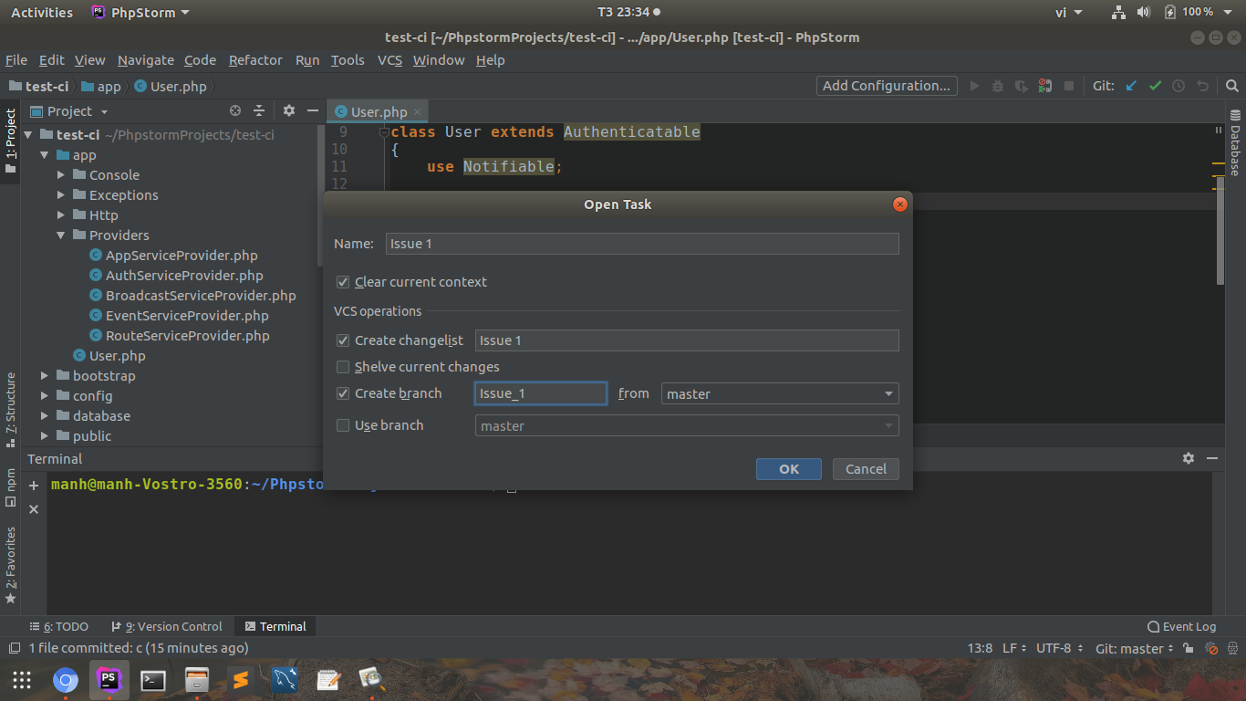Viewport: 1246px width, 701px height.
Task: Enable Use branch checkbox
Action: (x=343, y=425)
